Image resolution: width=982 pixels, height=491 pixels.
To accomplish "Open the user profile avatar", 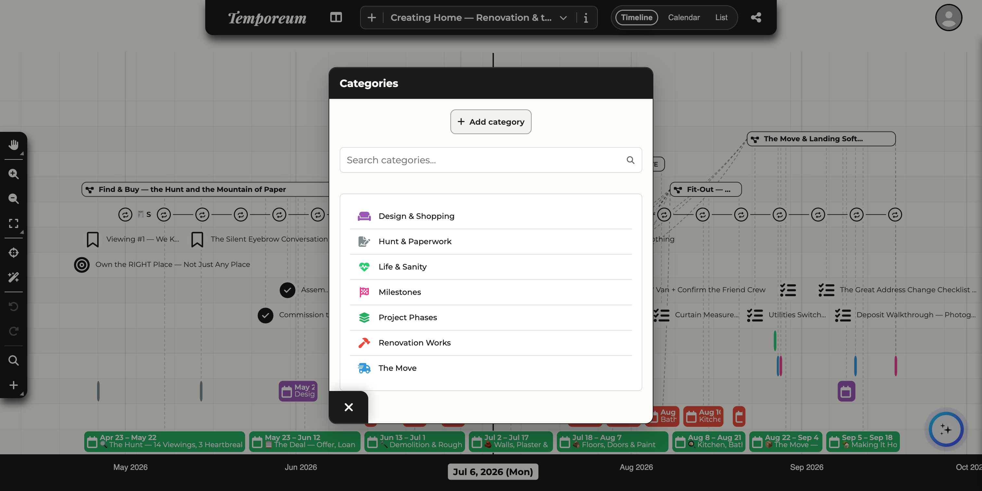I will point(949,18).
